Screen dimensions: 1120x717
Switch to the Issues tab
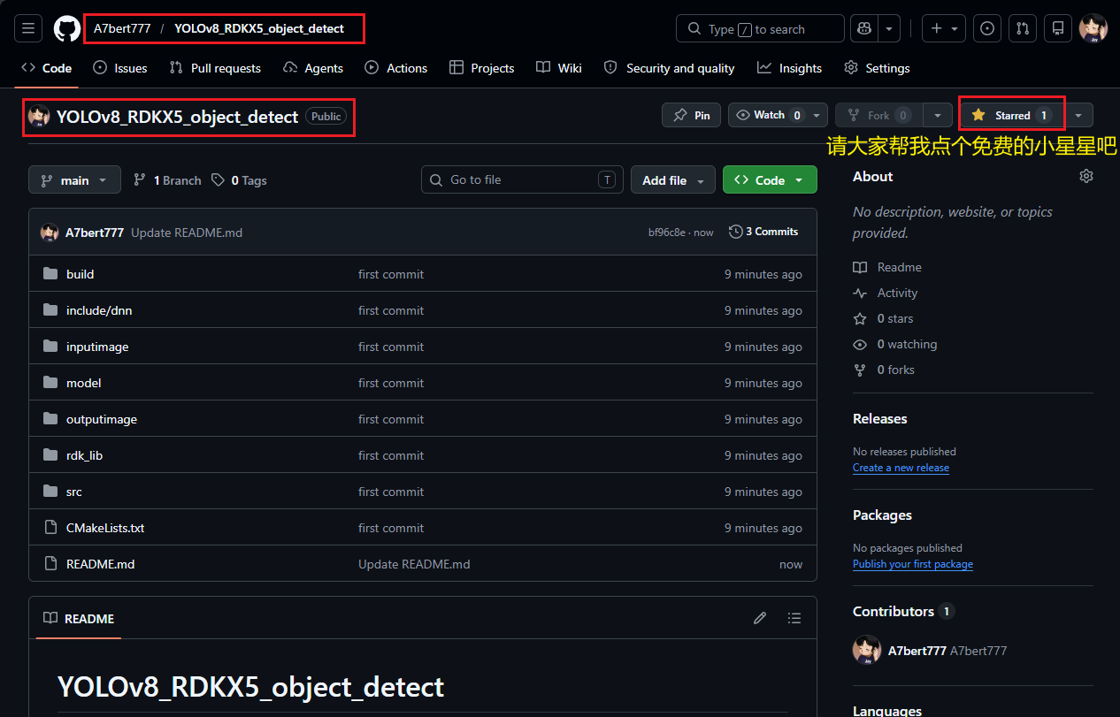(x=120, y=68)
